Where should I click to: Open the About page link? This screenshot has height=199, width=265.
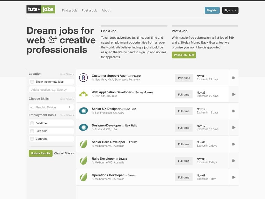click(106, 10)
